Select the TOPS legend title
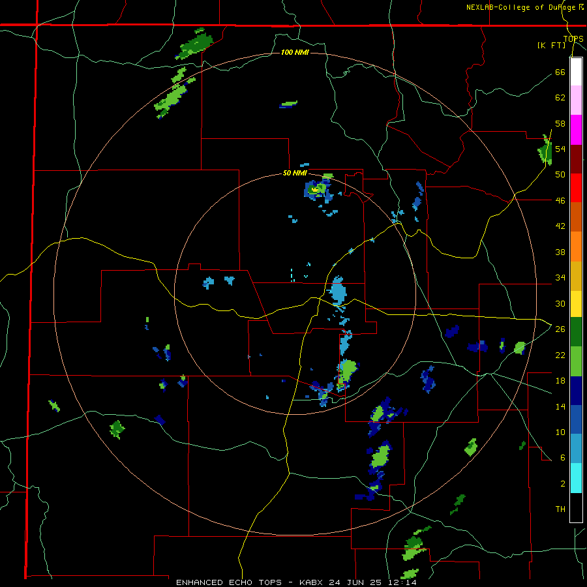The height and width of the screenshot is (587, 587). (573, 38)
